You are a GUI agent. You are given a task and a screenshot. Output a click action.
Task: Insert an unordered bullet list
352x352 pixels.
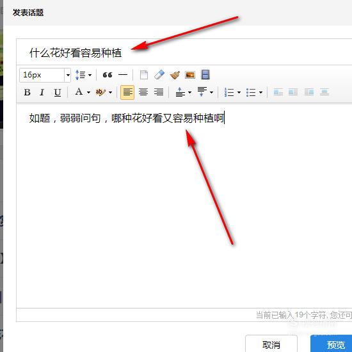coord(251,92)
